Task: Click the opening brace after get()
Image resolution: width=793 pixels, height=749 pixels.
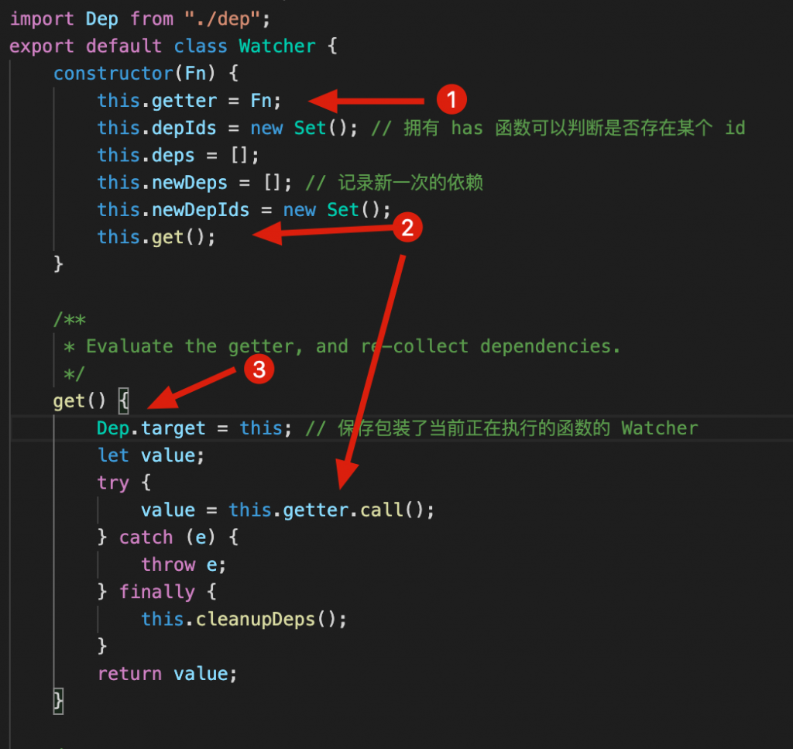Action: [x=124, y=401]
